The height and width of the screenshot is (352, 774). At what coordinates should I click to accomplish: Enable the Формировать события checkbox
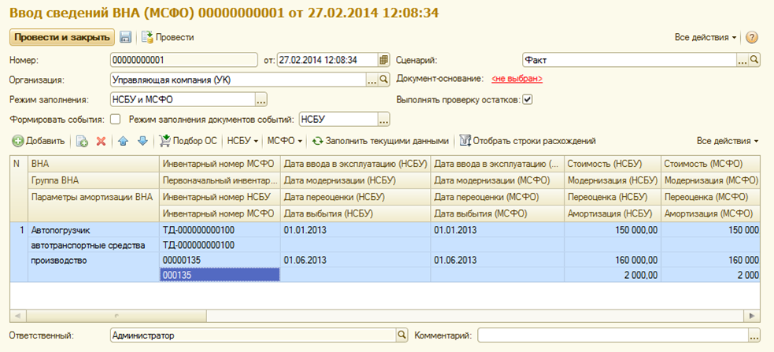116,120
